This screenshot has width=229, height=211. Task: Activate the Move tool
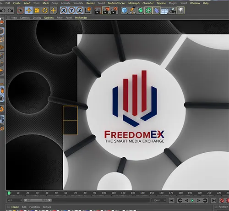[x=29, y=11]
